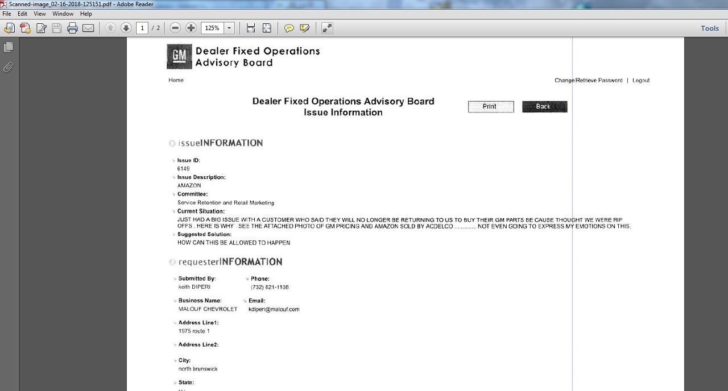The height and width of the screenshot is (391, 728).
Task: Open the Tools pane
Action: pos(710,28)
